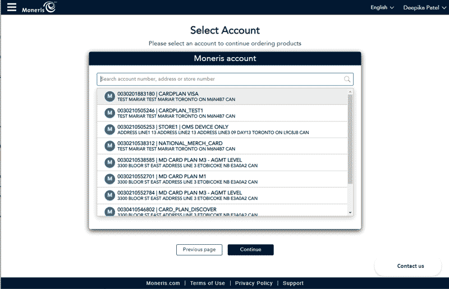The height and width of the screenshot is (289, 449).
Task: Click M icon of account 0030201883180
Action: click(109, 96)
